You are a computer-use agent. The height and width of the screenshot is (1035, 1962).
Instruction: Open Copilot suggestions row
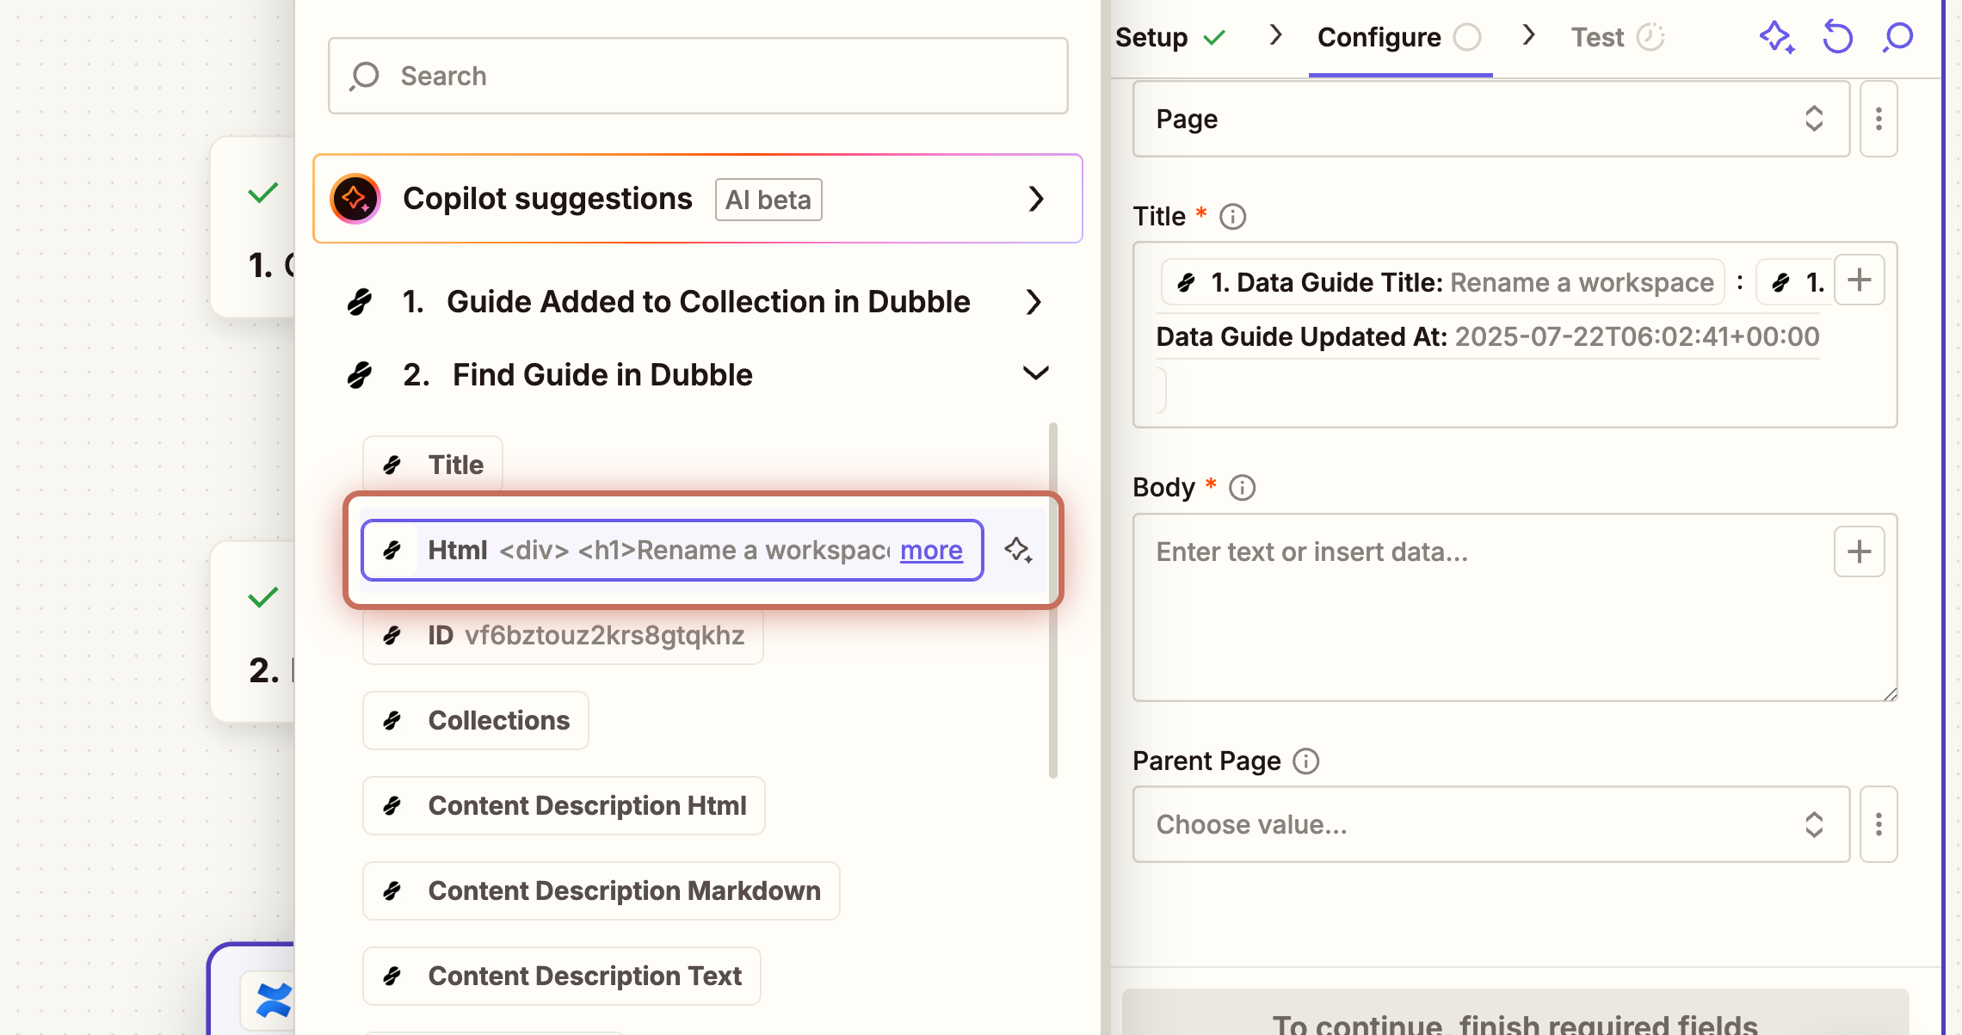(698, 199)
